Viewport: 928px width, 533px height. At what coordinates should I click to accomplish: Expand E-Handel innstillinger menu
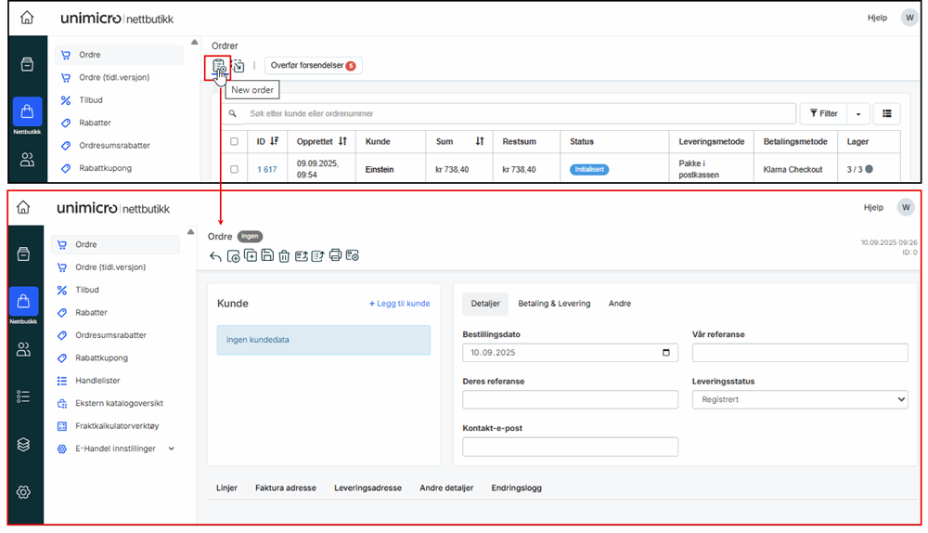171,448
